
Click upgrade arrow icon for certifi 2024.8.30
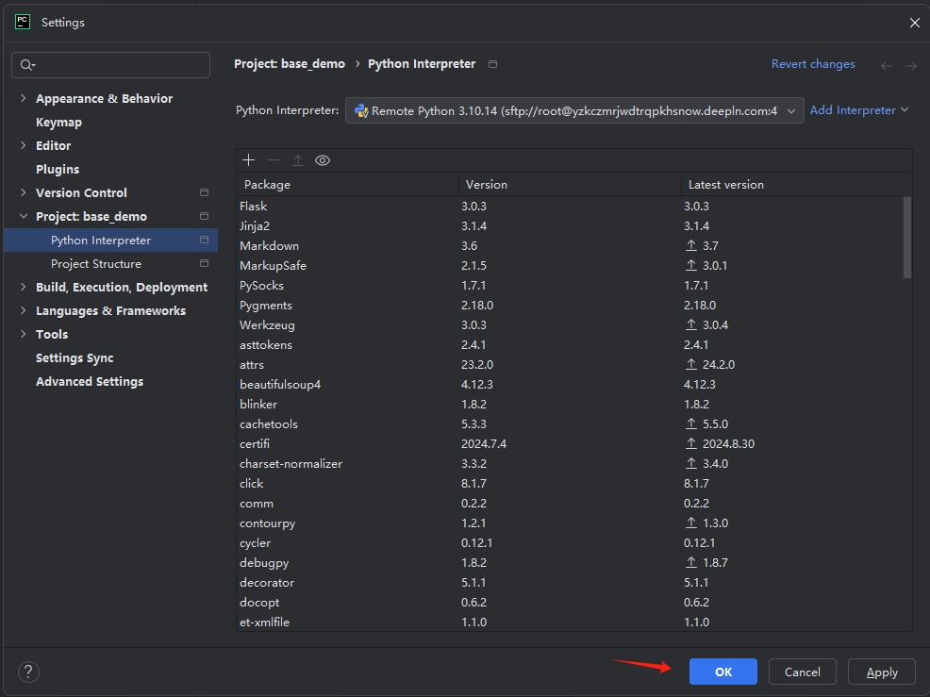point(691,443)
